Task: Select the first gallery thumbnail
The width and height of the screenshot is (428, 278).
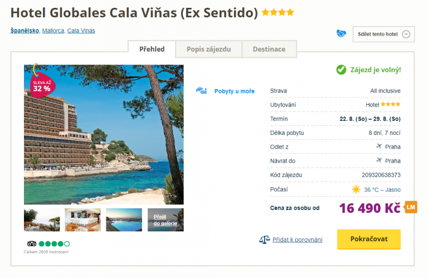Action: click(x=42, y=220)
